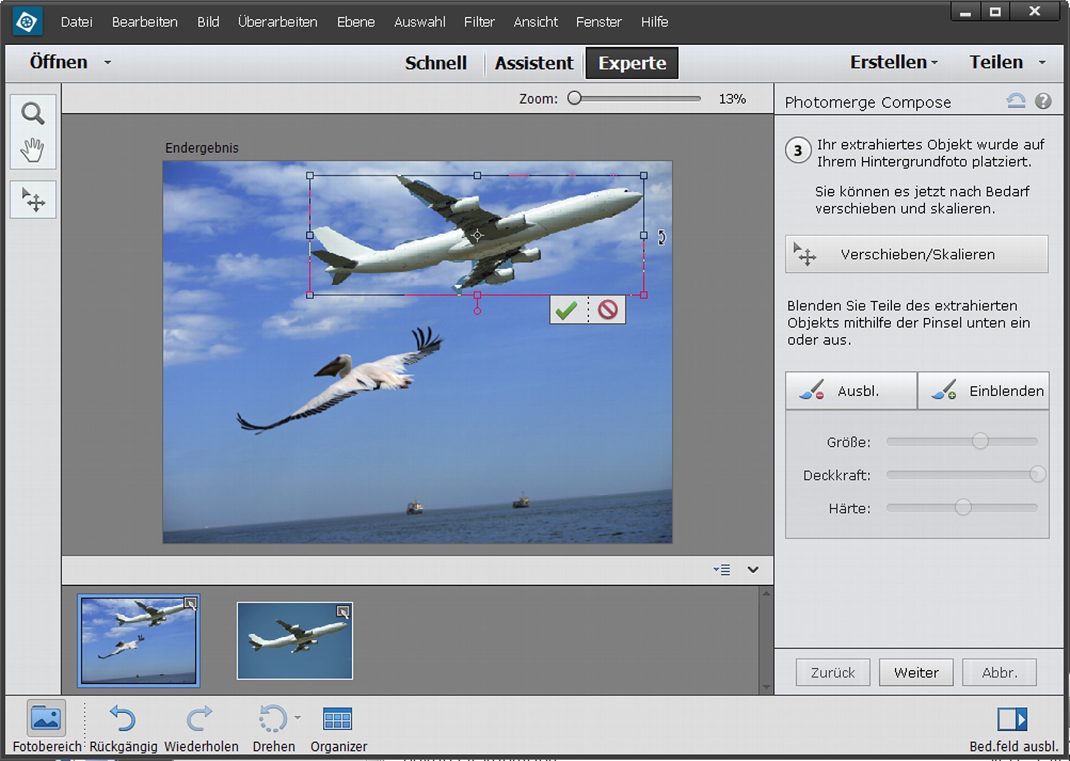This screenshot has width=1070, height=761.
Task: Go back with Zurück
Action: (832, 673)
